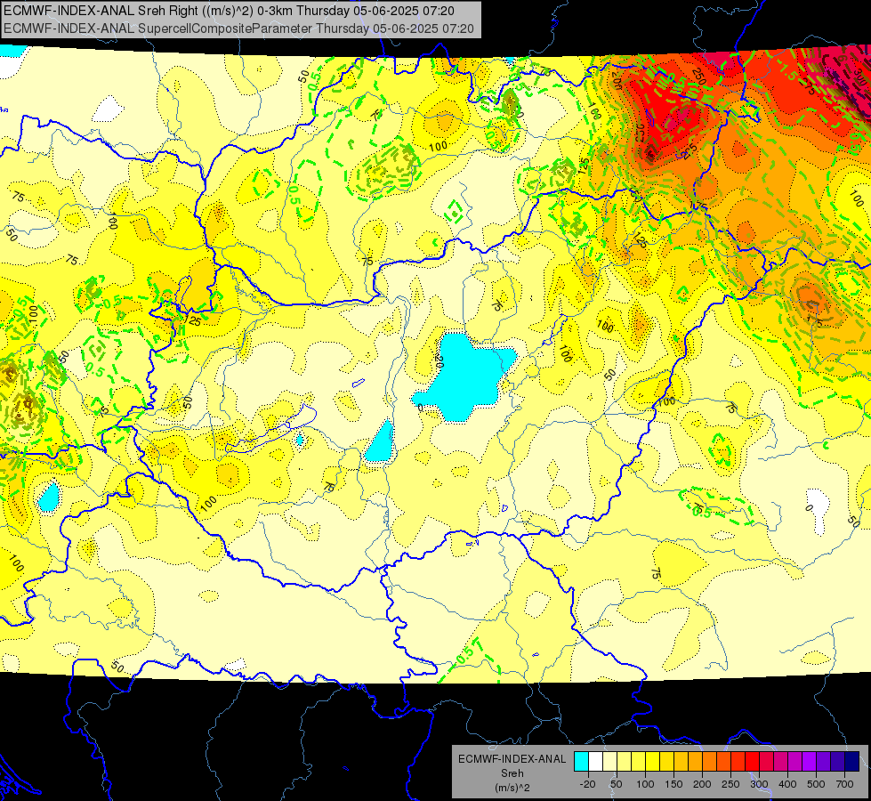This screenshot has width=871, height=801.
Task: Click the '150' legend tick label
Action: pos(673,784)
